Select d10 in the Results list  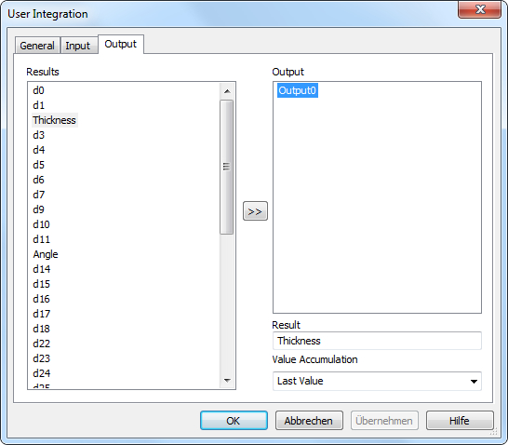click(41, 224)
